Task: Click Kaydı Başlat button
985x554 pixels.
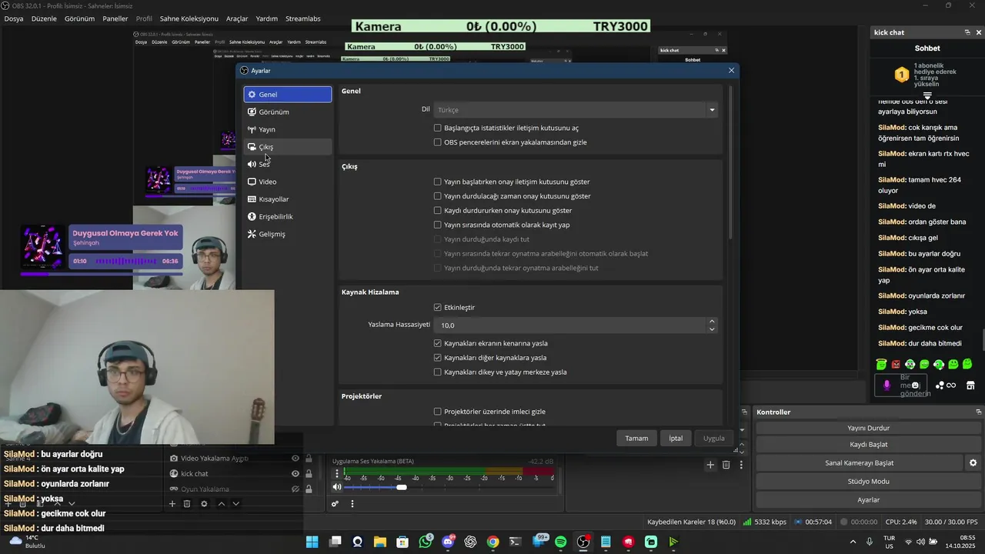Action: coord(869,445)
